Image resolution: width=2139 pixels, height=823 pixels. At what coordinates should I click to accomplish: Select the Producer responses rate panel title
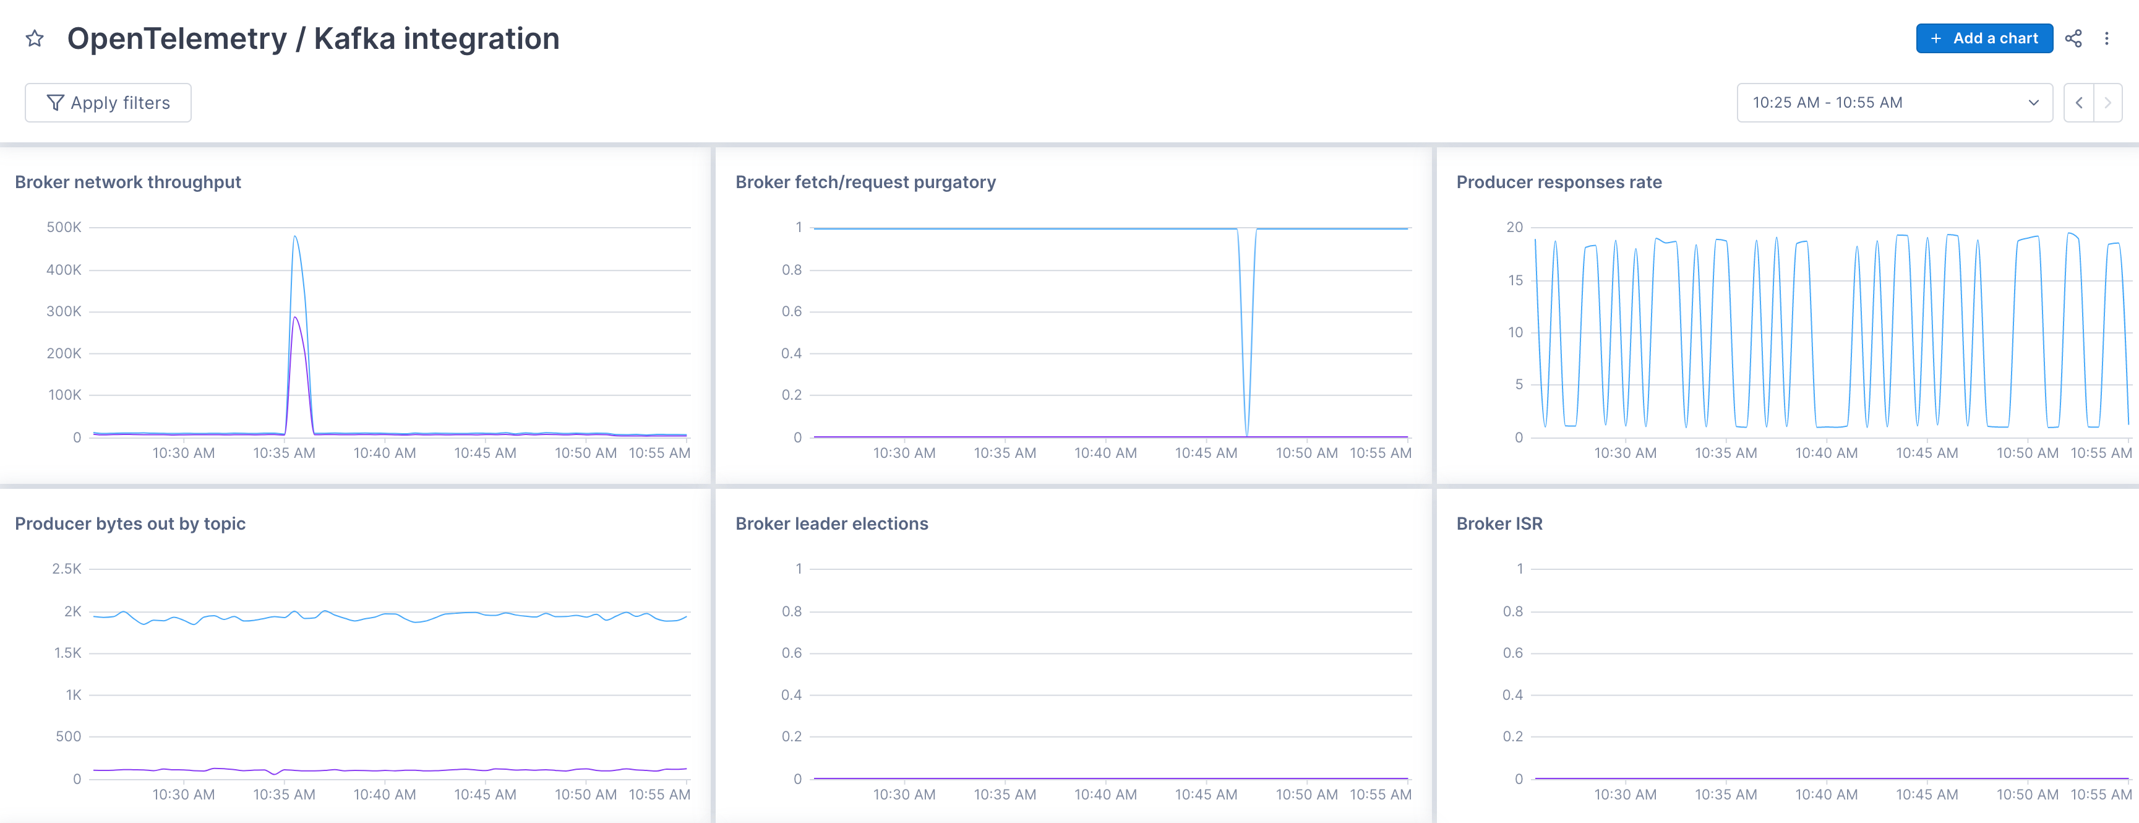pyautogui.click(x=1559, y=182)
